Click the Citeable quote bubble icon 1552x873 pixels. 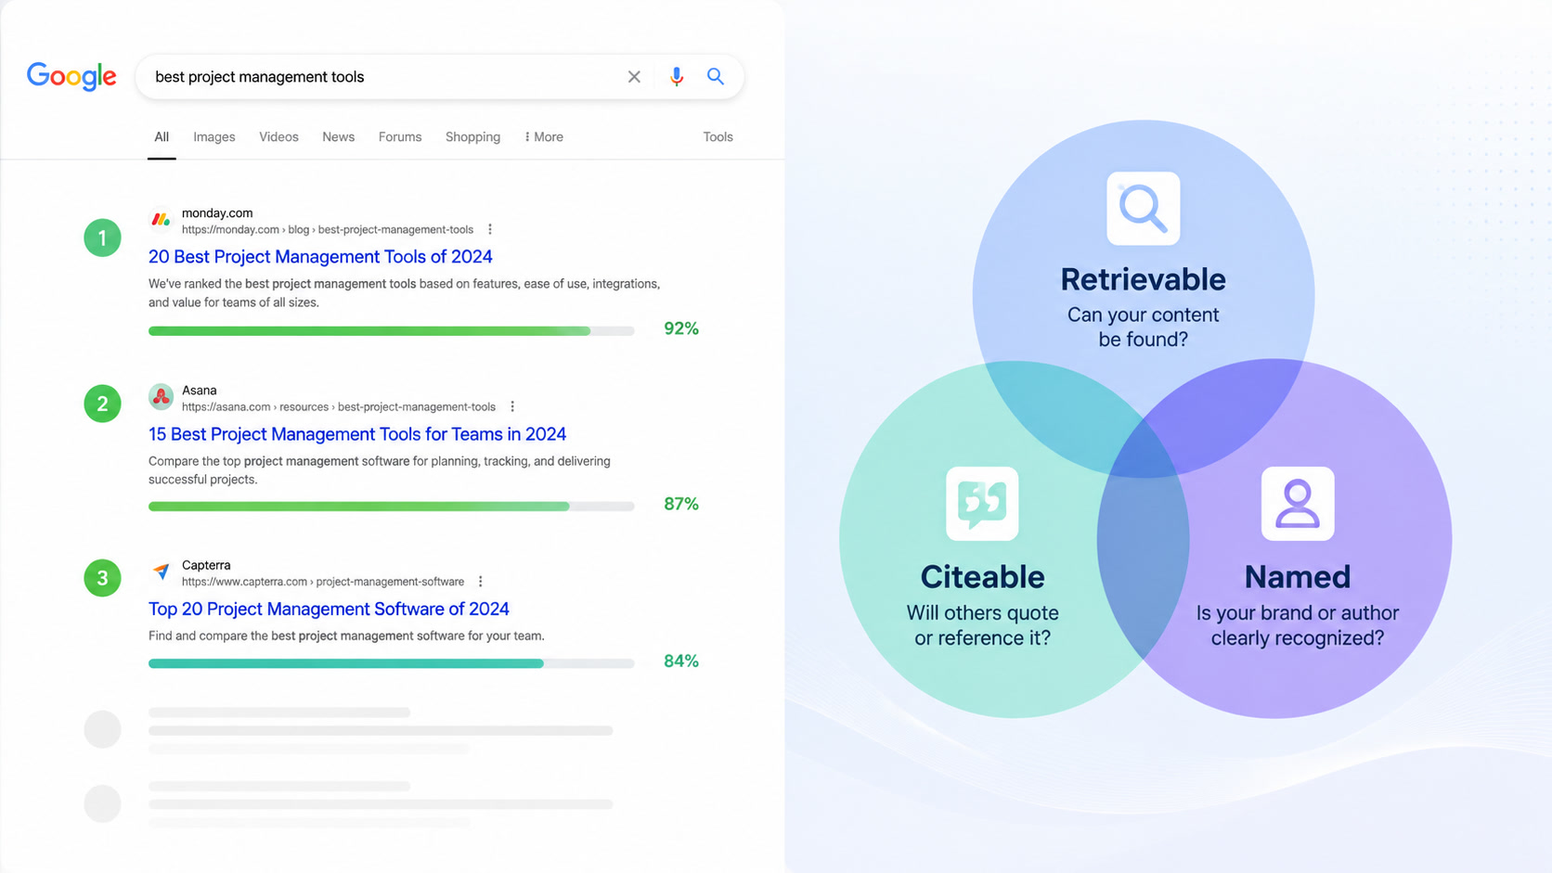[x=982, y=504]
